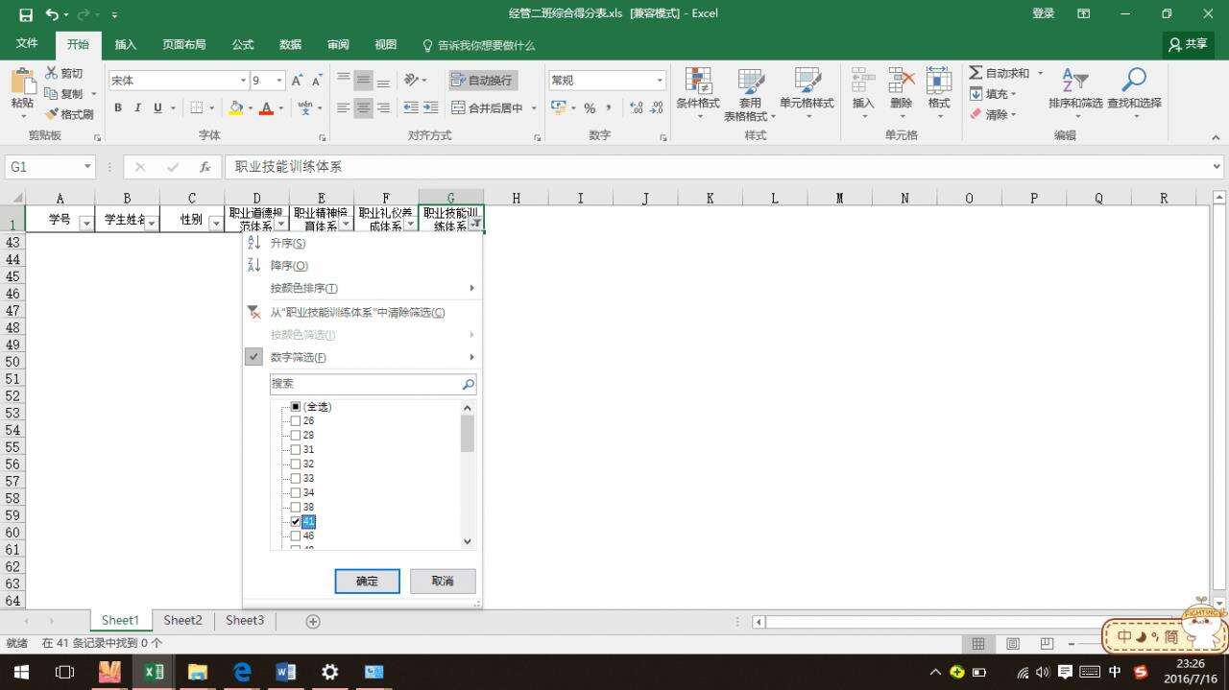Switch to the Sheet2 worksheet tab

(182, 620)
